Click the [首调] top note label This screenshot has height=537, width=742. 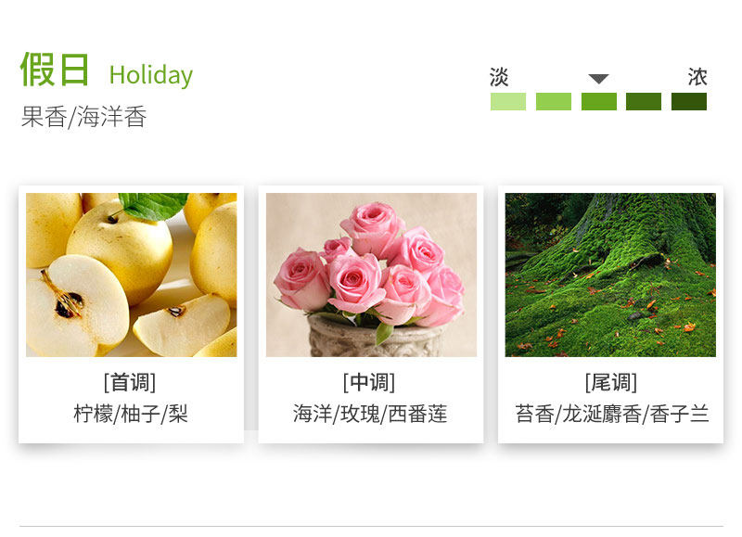point(130,382)
